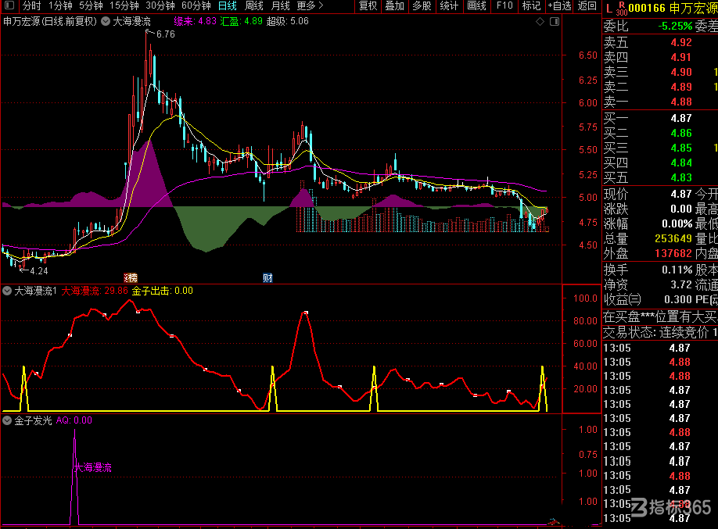This screenshot has height=529, width=718.
Task: Click the 缘来: 4.83 indicator value
Action: [x=195, y=21]
